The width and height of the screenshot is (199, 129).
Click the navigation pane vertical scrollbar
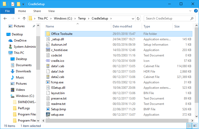coord(38,53)
